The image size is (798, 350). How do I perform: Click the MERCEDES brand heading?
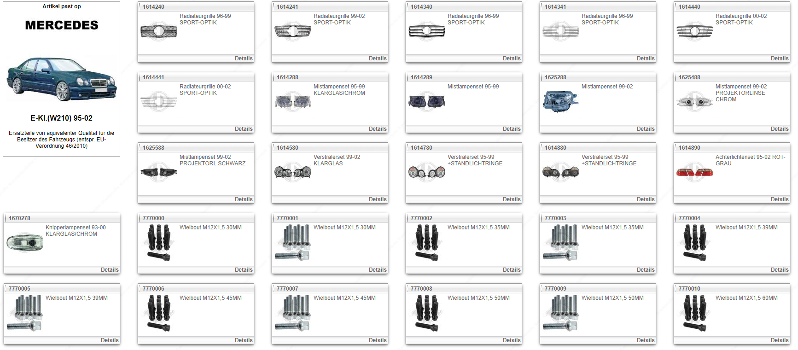[x=62, y=25]
